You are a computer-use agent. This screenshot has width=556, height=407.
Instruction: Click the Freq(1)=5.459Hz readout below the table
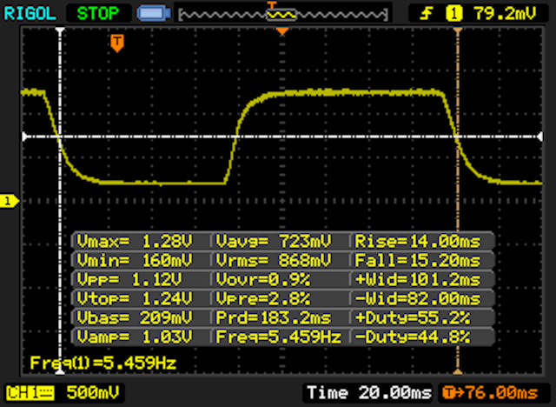point(103,363)
